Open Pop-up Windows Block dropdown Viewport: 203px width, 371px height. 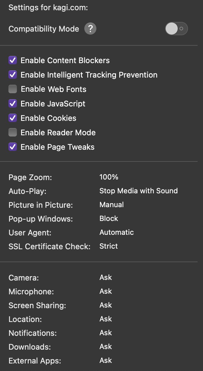pos(109,219)
